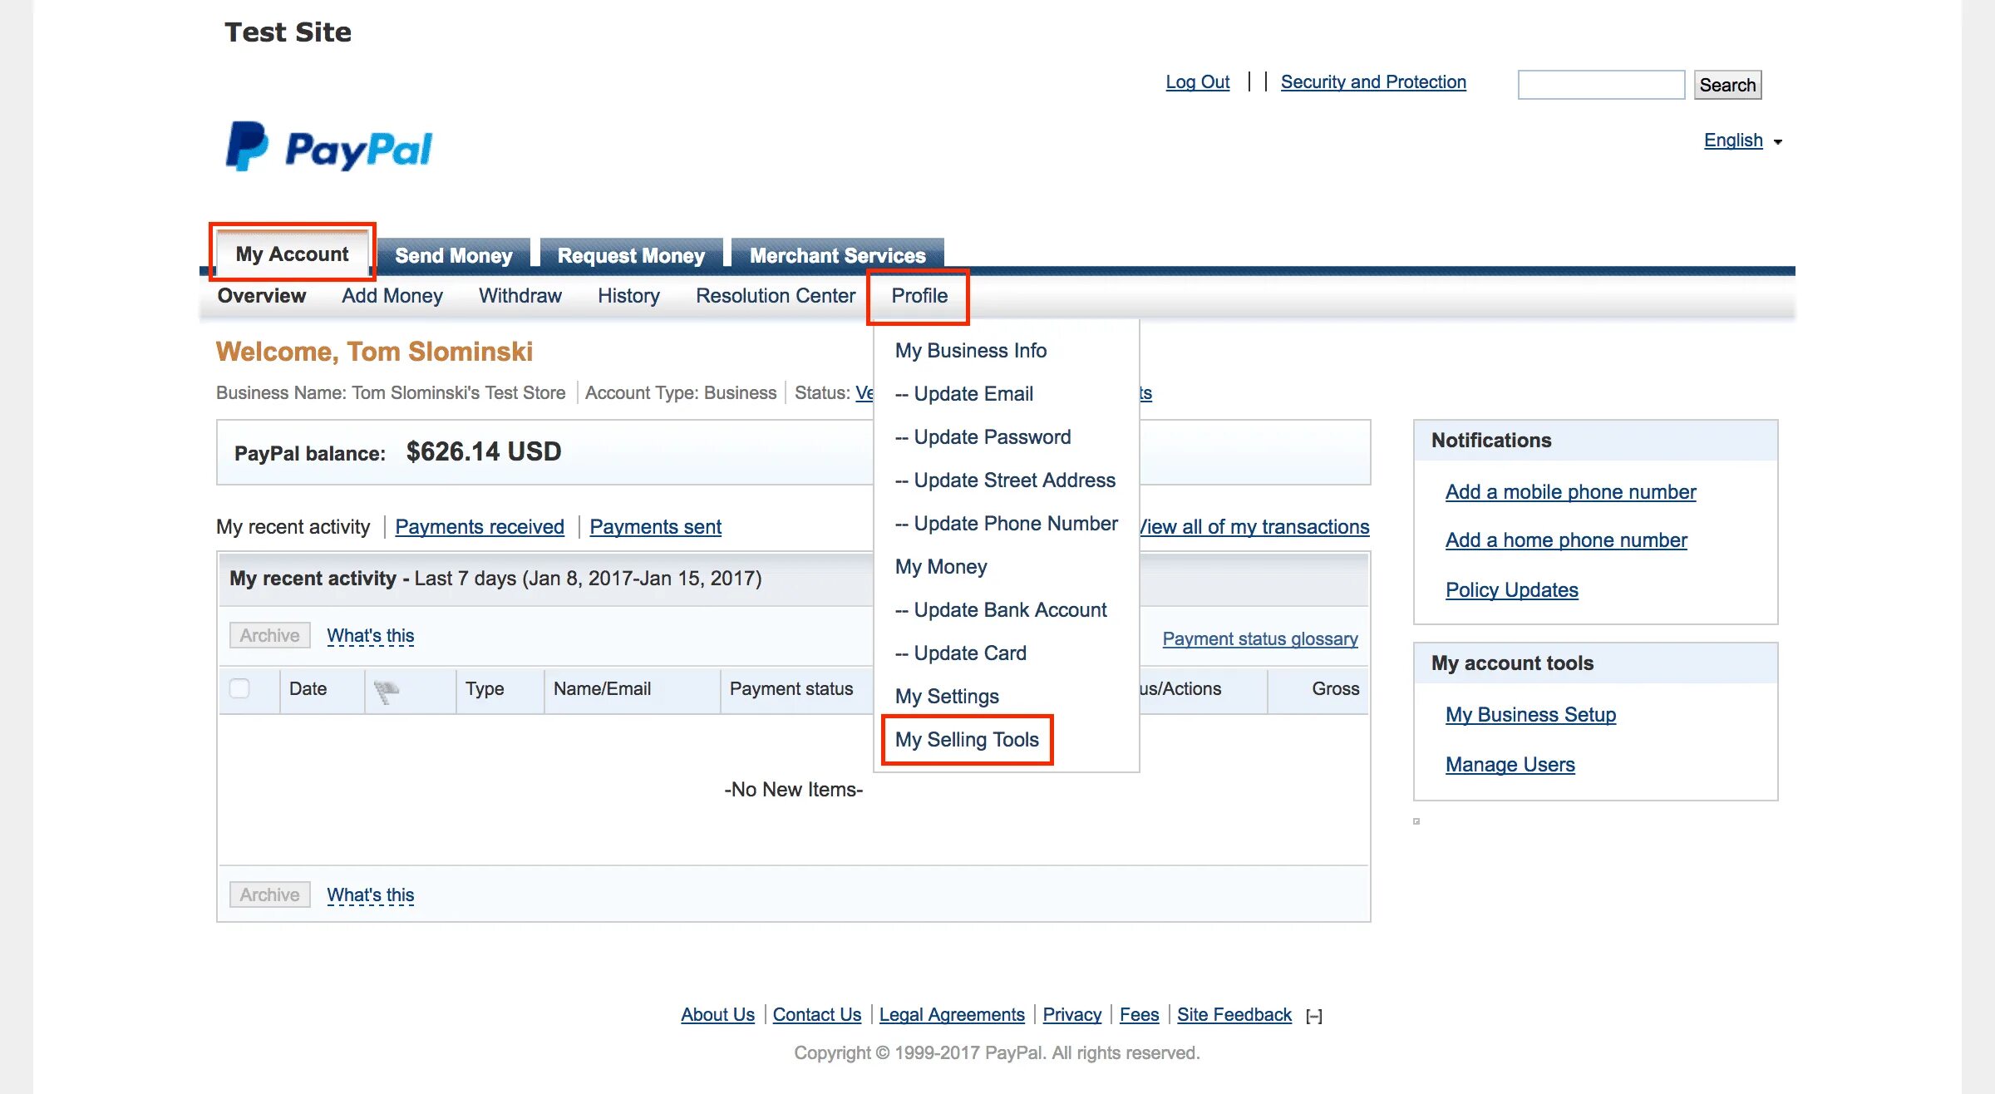The image size is (1995, 1094).
Task: Switch to the Send Money tab
Action: click(x=453, y=255)
